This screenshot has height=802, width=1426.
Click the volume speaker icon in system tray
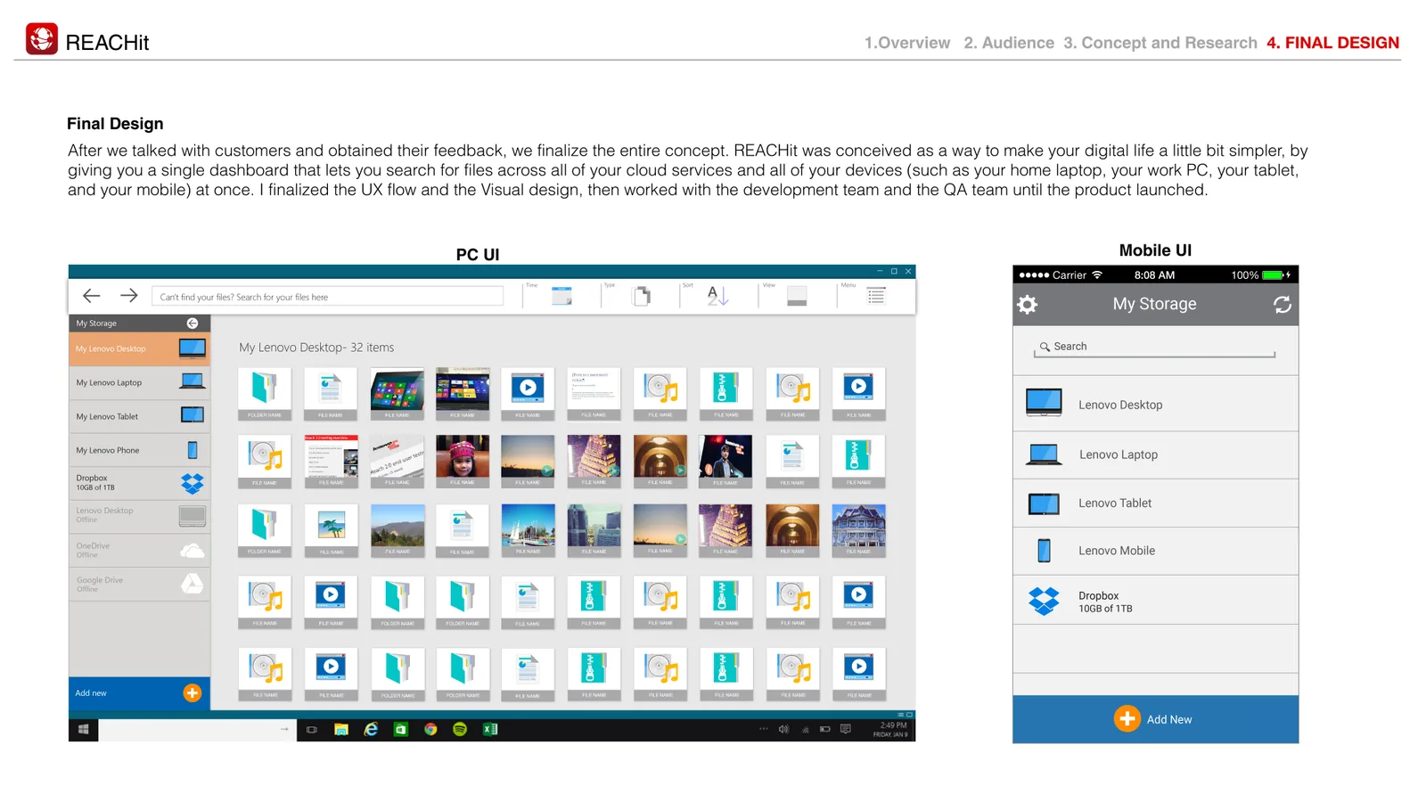[x=783, y=730]
